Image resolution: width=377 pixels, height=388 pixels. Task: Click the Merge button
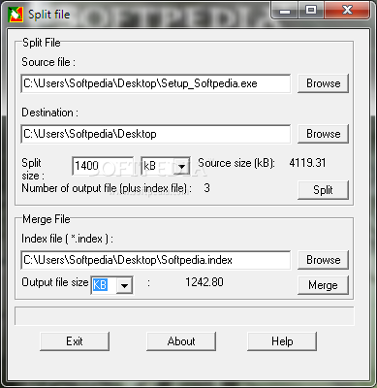pos(323,285)
